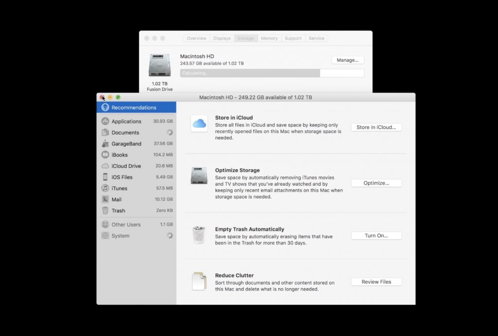498x336 pixels.
Task: Click the hard drive icon beside Optimize Storage
Action: tap(199, 176)
